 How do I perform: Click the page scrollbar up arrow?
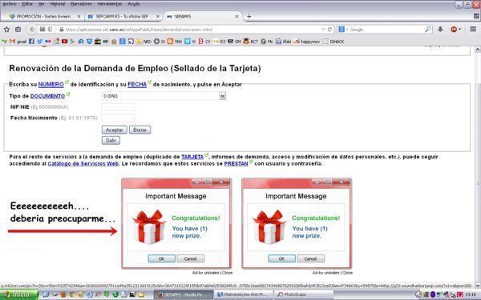[478, 50]
